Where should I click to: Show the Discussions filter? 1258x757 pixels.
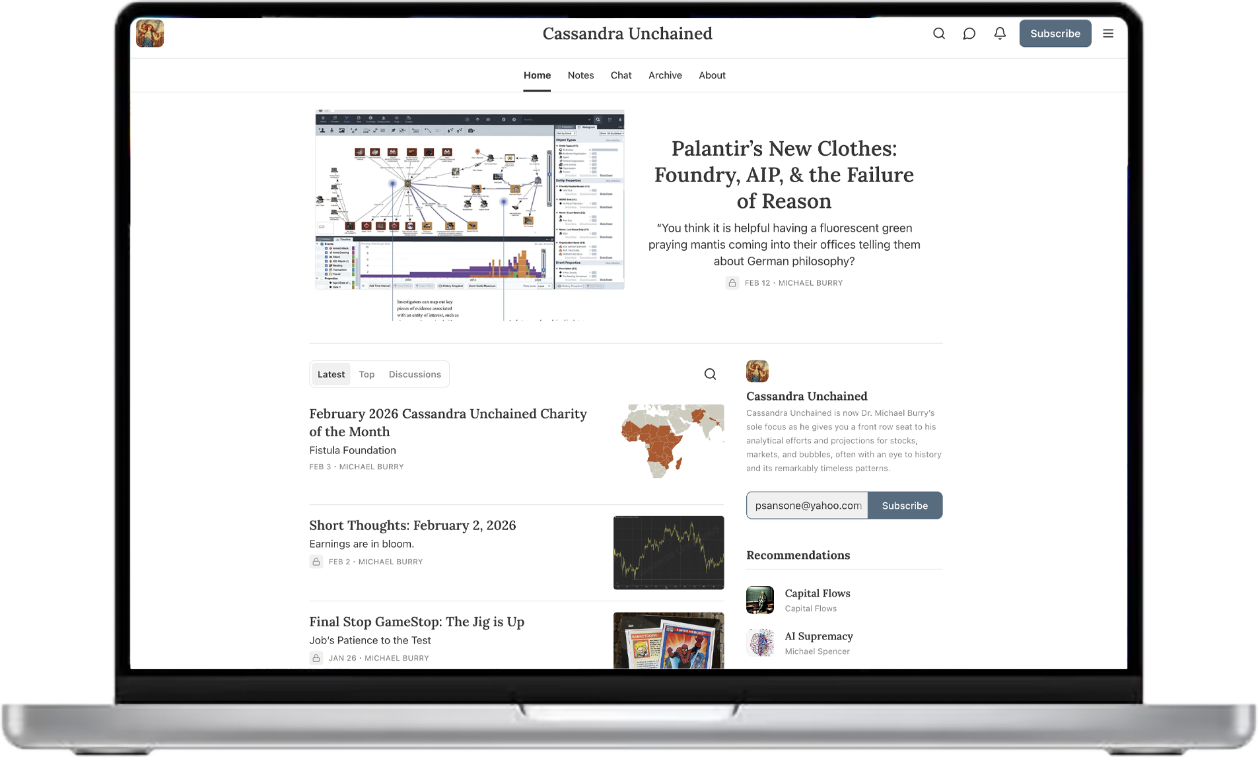(x=415, y=374)
